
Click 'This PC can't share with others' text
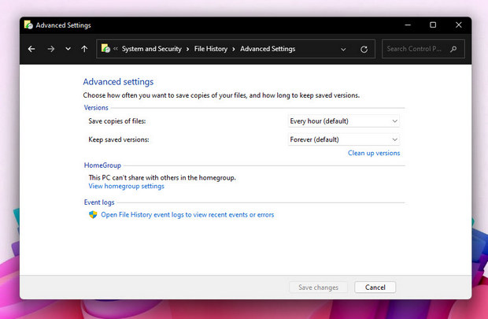point(162,177)
